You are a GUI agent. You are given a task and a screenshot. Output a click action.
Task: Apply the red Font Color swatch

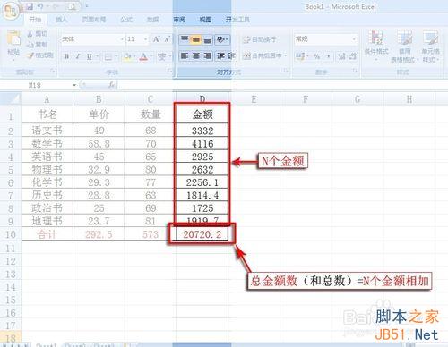pos(144,56)
